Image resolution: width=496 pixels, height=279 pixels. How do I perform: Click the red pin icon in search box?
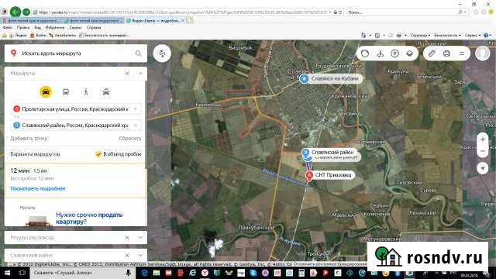point(14,53)
